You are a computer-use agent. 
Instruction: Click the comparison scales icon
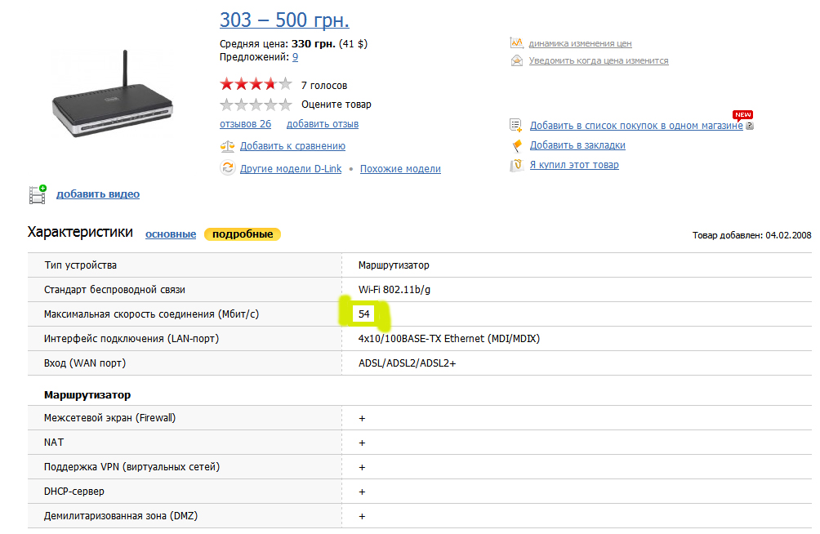click(227, 146)
